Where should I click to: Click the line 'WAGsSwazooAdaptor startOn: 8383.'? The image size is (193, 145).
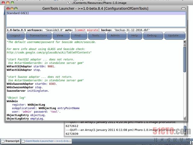click(32, 84)
